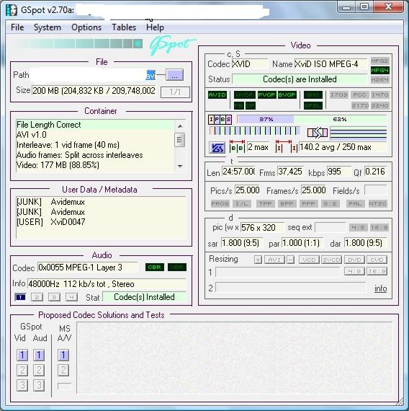Select audio stream 4 button
This screenshot has height=411, width=409.
point(71,297)
